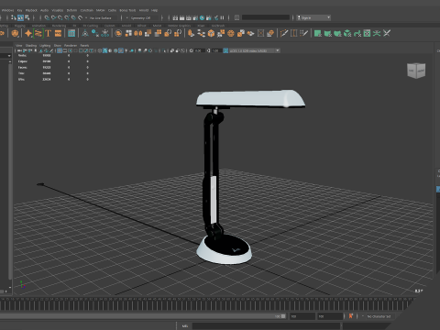440x330 pixels.
Task: Click the snap to curves magnet icon
Action: (x=53, y=17)
